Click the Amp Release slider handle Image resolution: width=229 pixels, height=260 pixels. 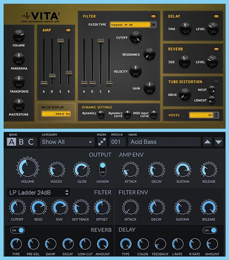pos(69,73)
